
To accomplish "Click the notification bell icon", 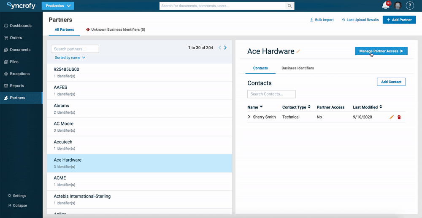I will (x=385, y=5).
